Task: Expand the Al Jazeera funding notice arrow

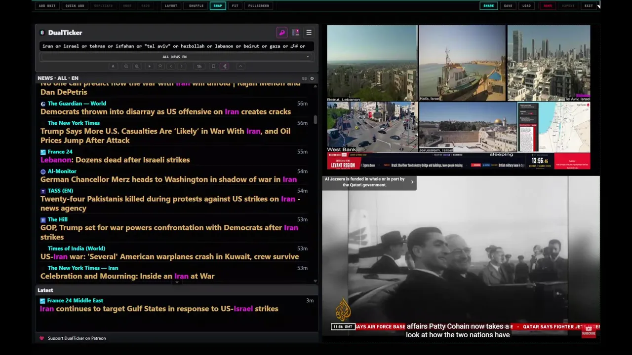Action: pyautogui.click(x=412, y=182)
